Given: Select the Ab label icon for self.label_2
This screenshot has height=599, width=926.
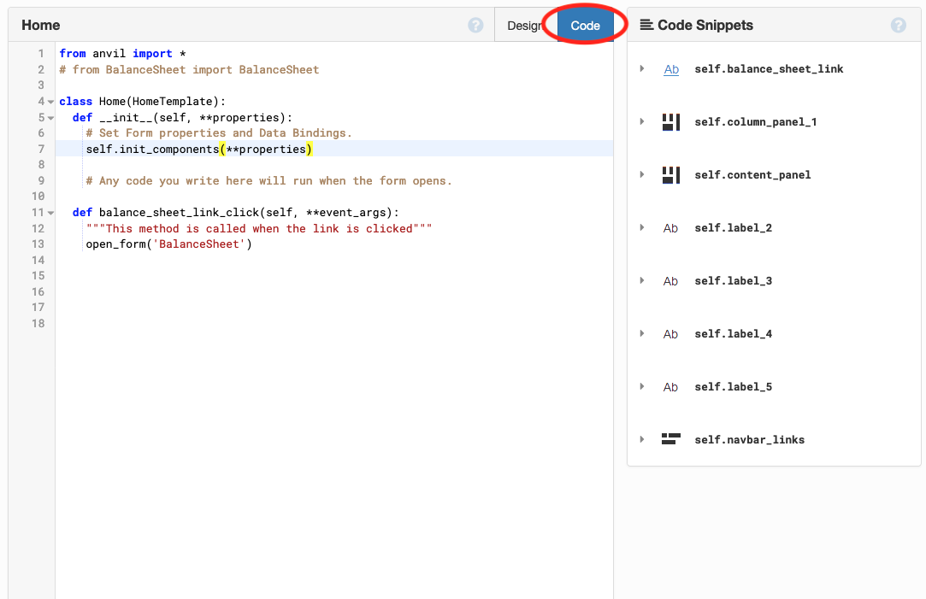Looking at the screenshot, I should [x=671, y=227].
